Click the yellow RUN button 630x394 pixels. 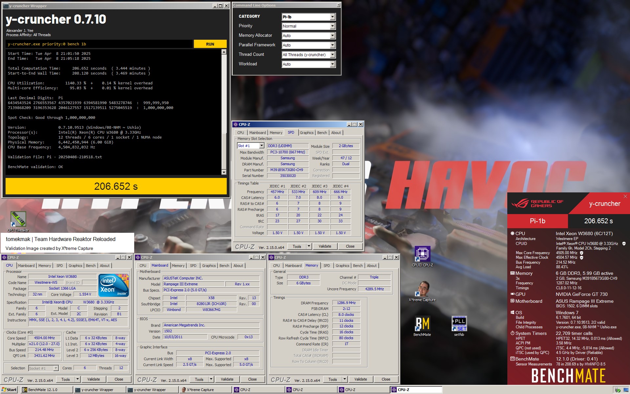tap(210, 44)
